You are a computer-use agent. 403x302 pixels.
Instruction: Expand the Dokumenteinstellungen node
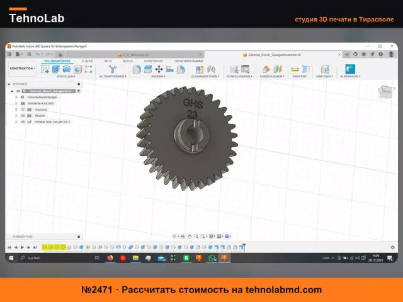(x=16, y=97)
